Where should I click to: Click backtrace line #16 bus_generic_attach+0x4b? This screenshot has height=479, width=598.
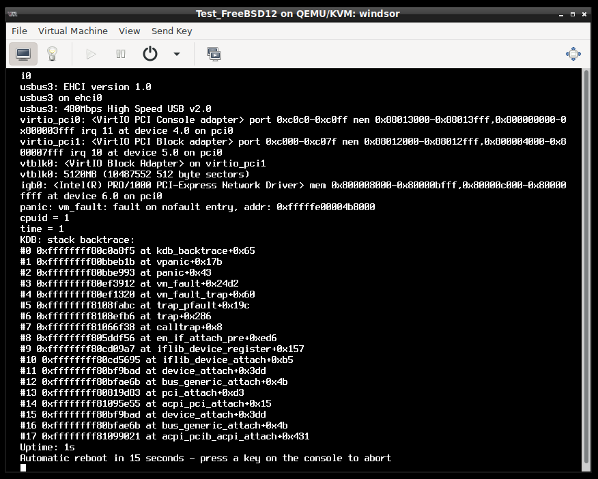(154, 426)
